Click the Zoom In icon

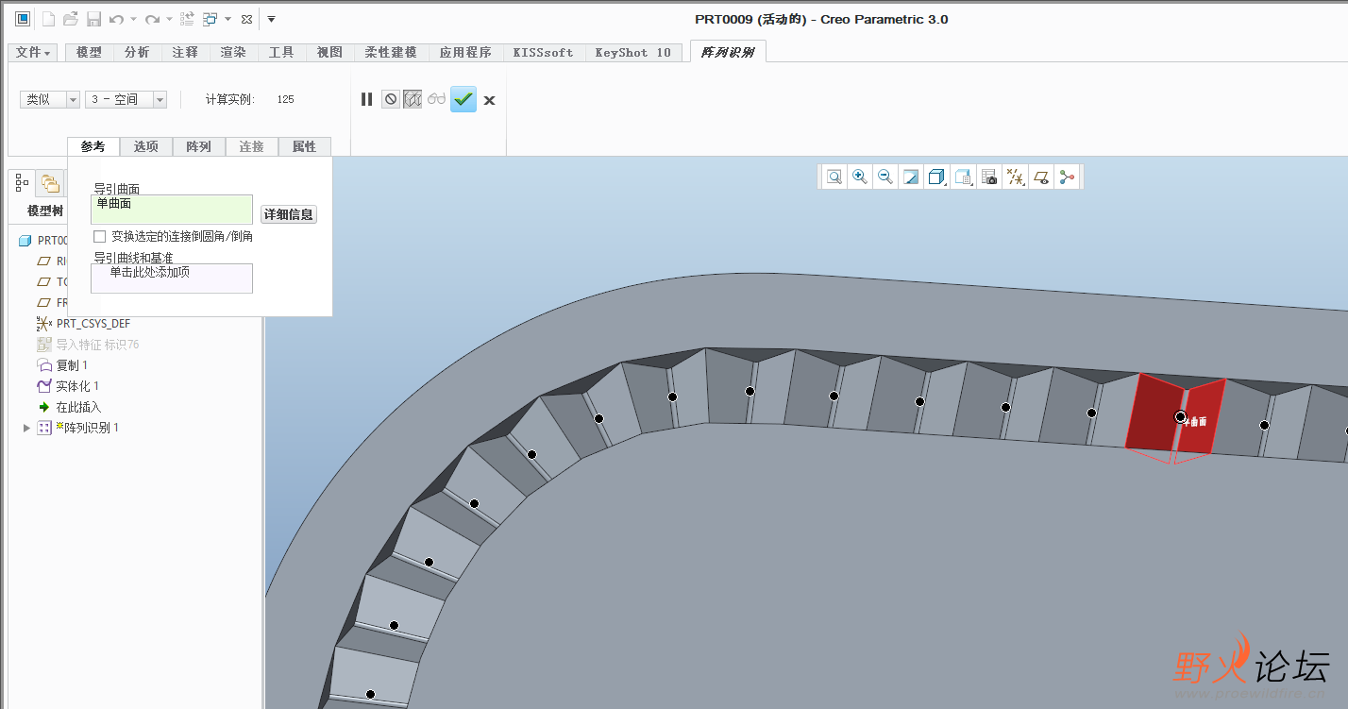860,177
